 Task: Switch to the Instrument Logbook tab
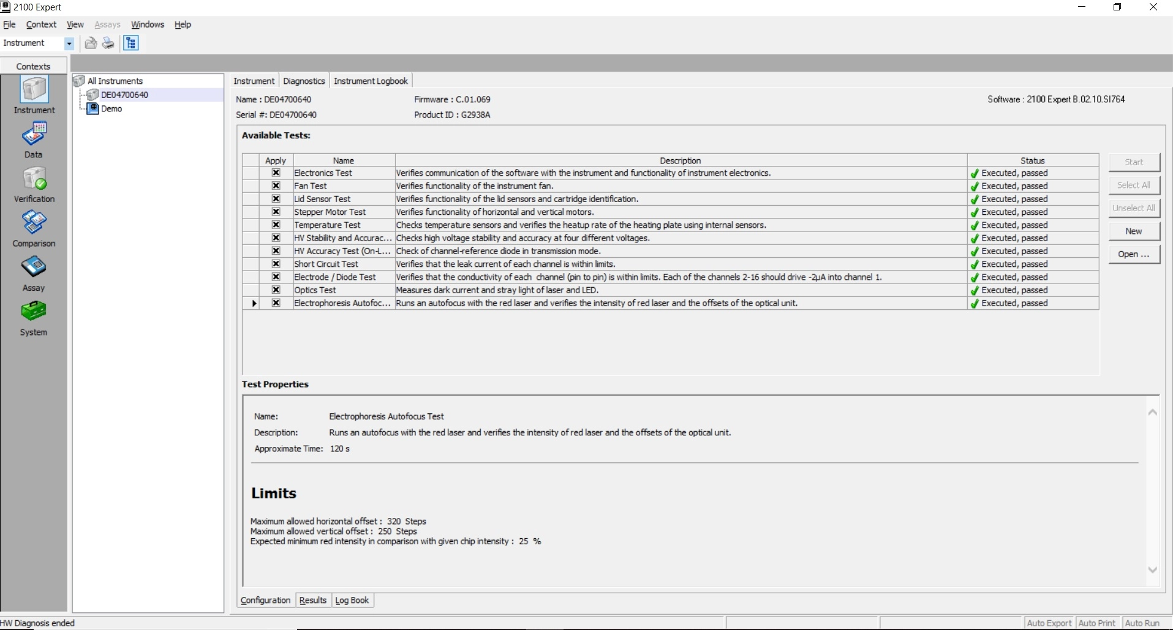371,81
